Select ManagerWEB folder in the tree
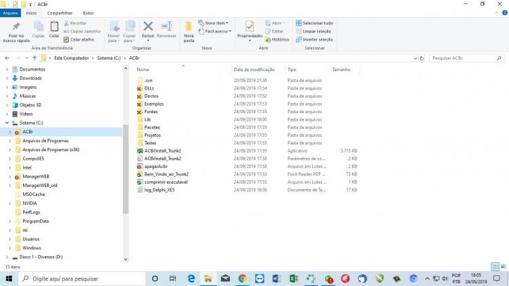Screen dimensions: 509x286 point(36,176)
